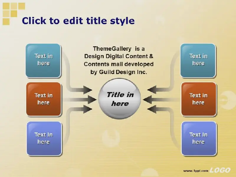This screenshot has height=177, width=236.
Task: Click the middle-right orange 'Text in here' box
Action: [199, 99]
